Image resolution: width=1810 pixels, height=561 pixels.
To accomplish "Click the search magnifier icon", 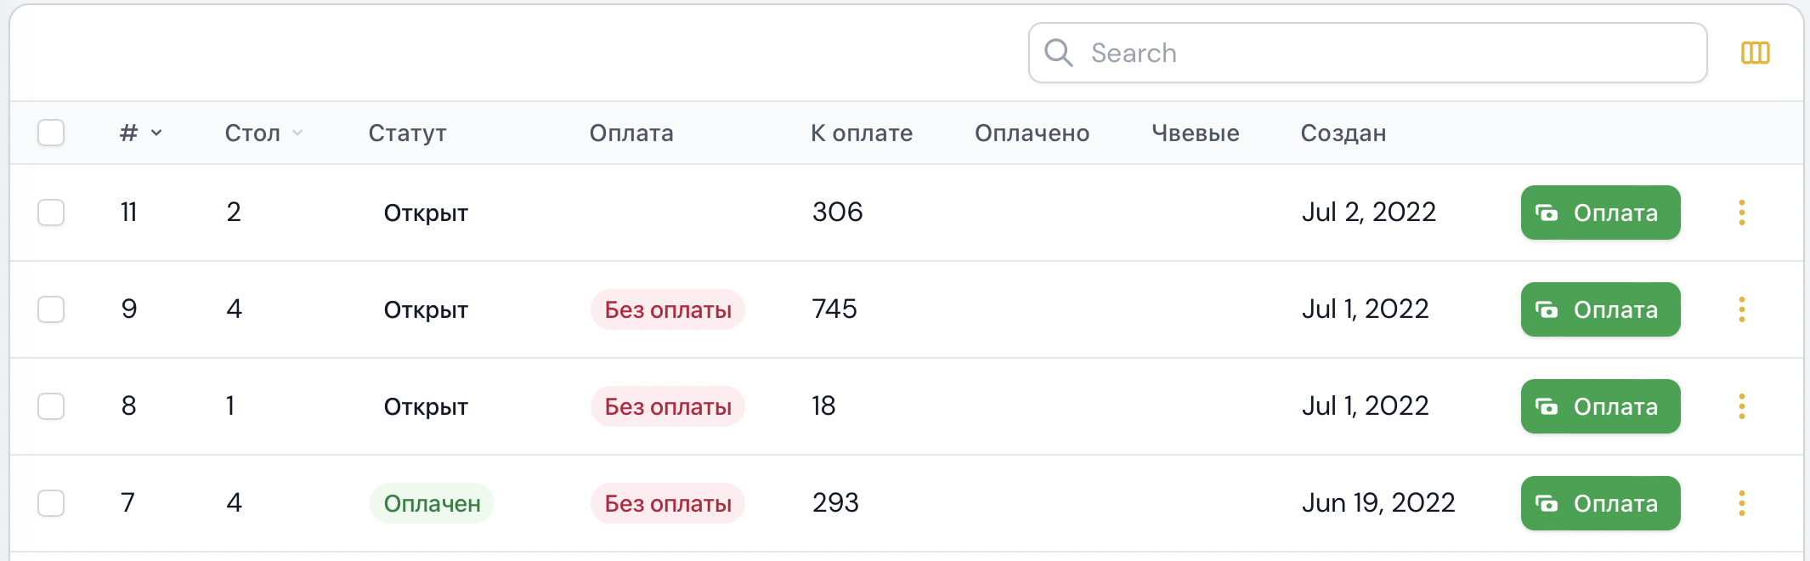I will click(1058, 53).
